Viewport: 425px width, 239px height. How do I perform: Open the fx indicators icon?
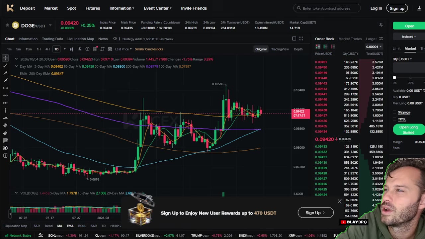point(80,49)
